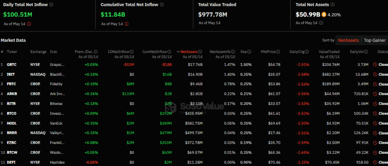This screenshot has height=166, width=388.
Task: Click info icon on DailyVol column
Action: (366, 52)
